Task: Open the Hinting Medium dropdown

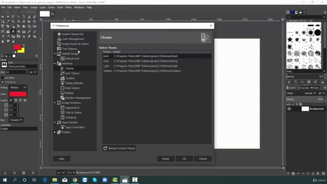Action: (18, 87)
